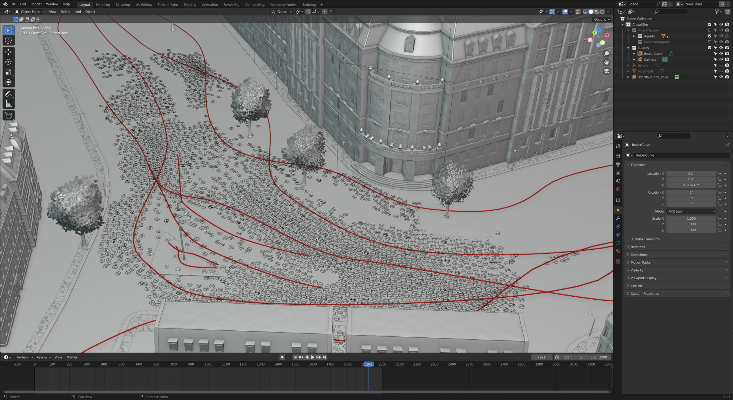The image size is (733, 400).
Task: Activate the Rotate tool
Action: click(x=8, y=62)
